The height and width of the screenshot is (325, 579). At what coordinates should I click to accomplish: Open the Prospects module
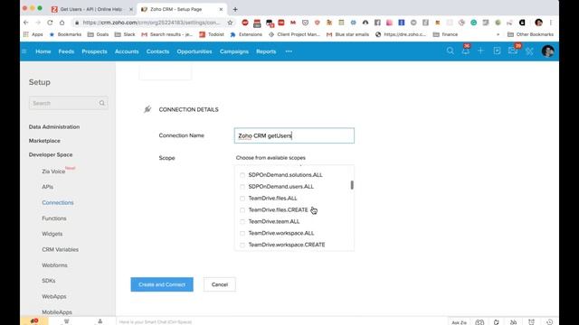(x=94, y=51)
